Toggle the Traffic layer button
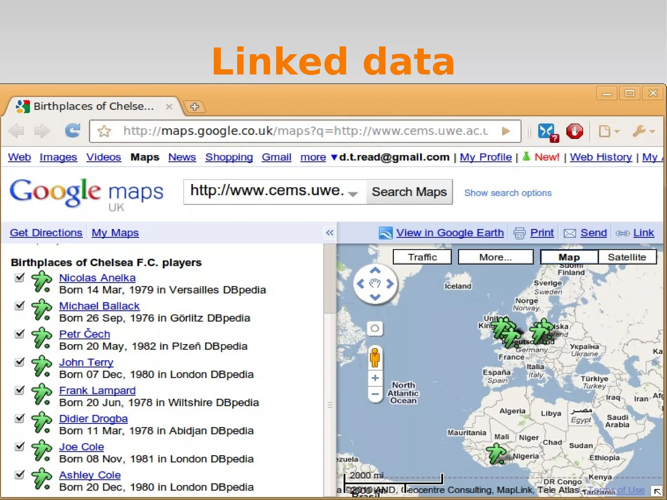Viewport: 667px width, 500px height. (422, 257)
